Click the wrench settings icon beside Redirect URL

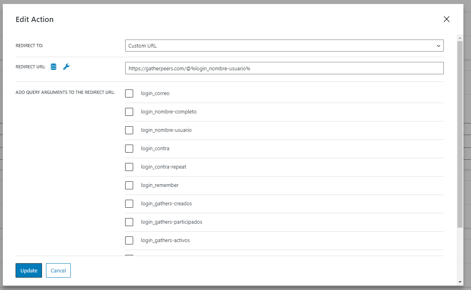click(66, 67)
